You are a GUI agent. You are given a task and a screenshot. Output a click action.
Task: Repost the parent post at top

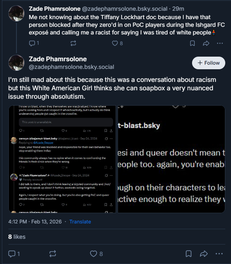73,43
